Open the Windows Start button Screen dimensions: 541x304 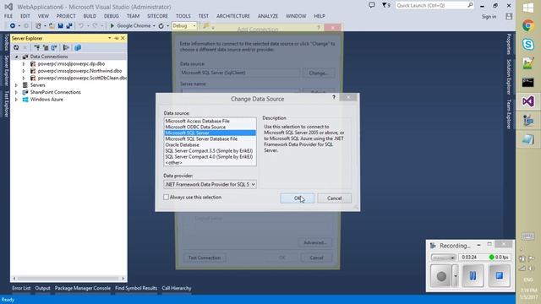[527, 8]
